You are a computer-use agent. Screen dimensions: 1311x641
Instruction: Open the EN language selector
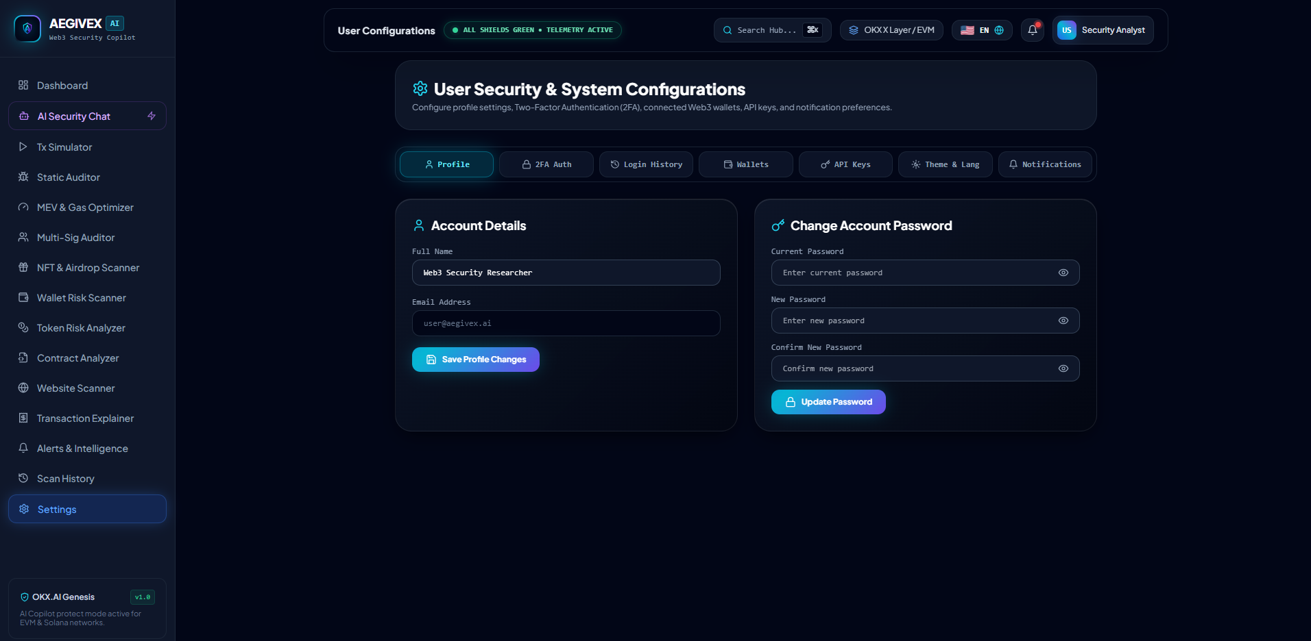tap(982, 30)
